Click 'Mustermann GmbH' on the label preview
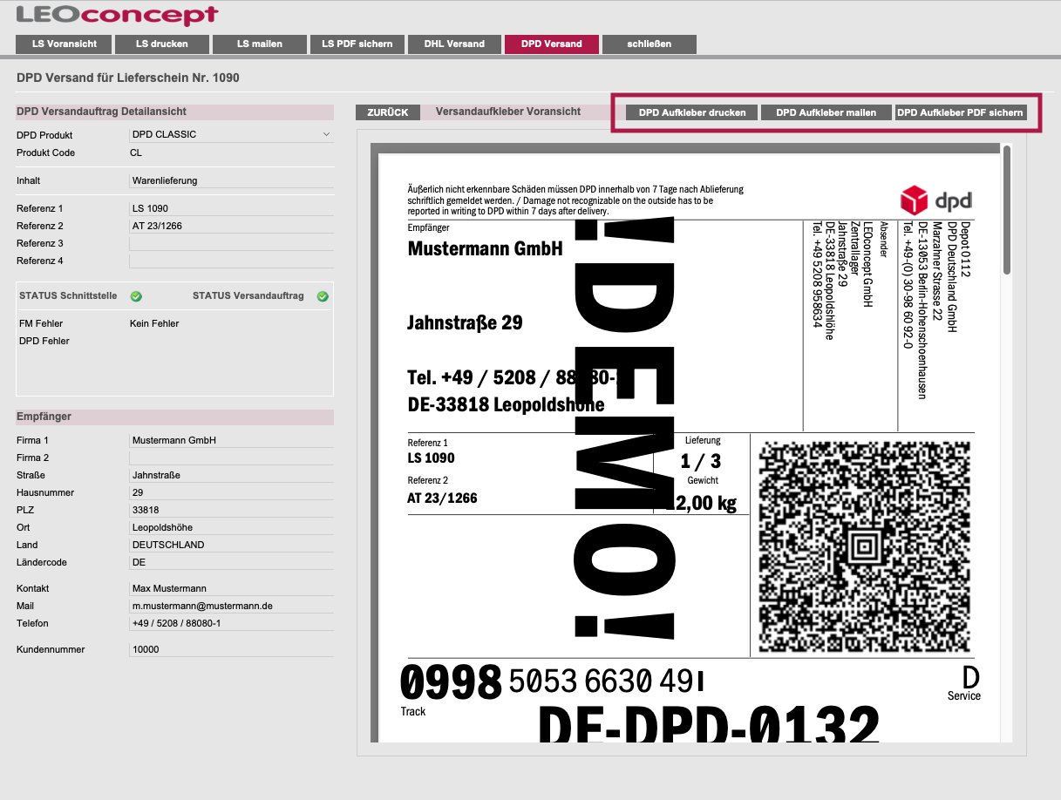This screenshot has height=800, width=1061. [x=486, y=249]
